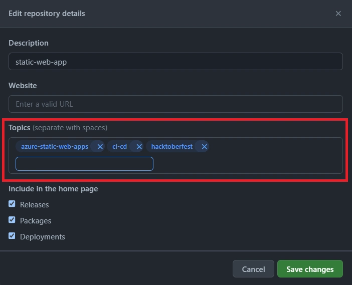The width and height of the screenshot is (352, 285).
Task: Uncheck the Deployments checkbox
Action: [x=12, y=236]
